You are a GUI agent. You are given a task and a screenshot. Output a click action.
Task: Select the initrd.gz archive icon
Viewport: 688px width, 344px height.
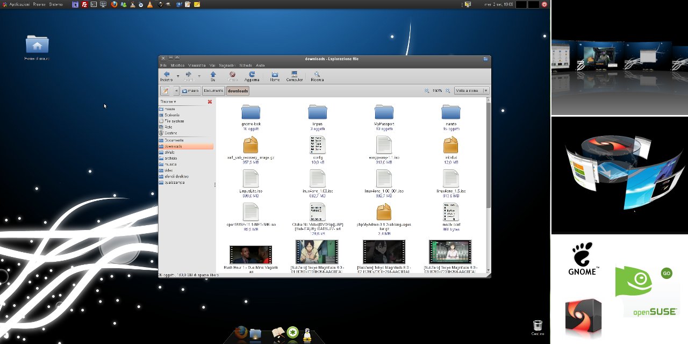click(450, 145)
